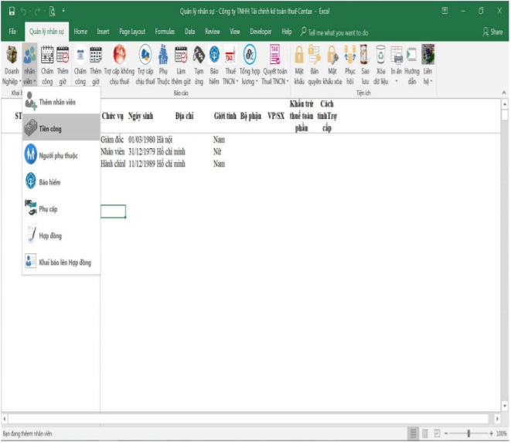Click the zoom slider in status bar
The height and width of the screenshot is (443, 511).
pos(468,434)
